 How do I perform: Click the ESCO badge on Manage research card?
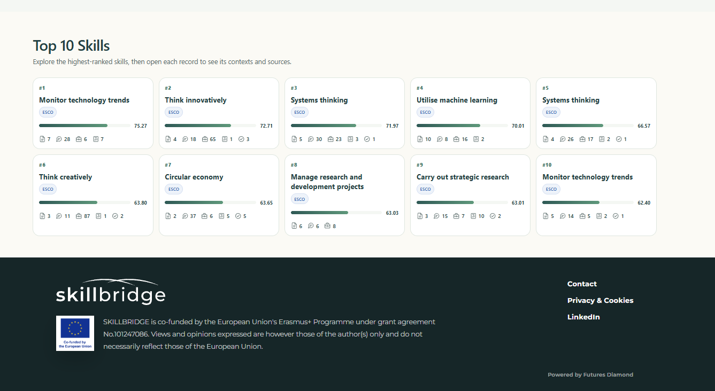[299, 199]
